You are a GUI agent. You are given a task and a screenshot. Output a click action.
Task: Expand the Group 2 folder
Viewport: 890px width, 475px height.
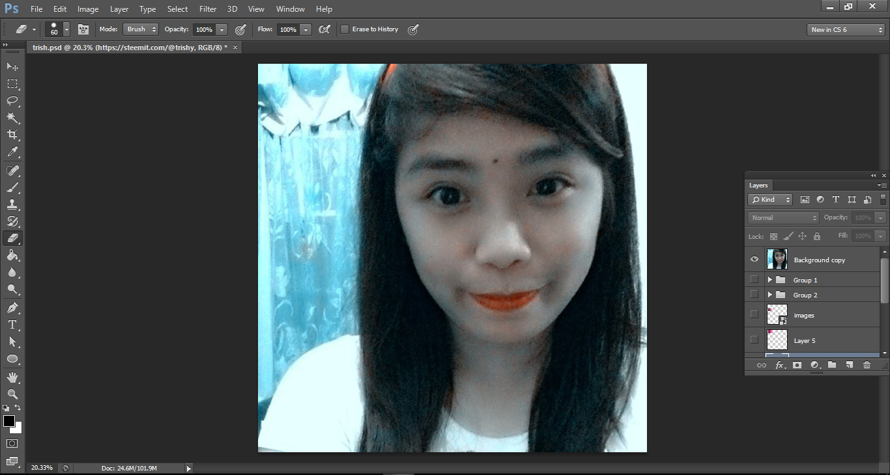(x=769, y=295)
